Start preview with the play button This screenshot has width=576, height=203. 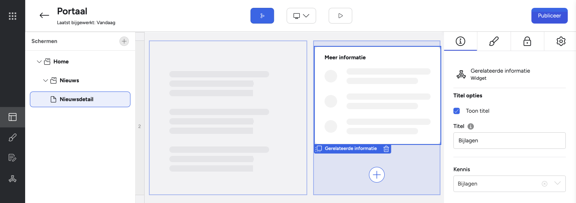[x=340, y=16]
